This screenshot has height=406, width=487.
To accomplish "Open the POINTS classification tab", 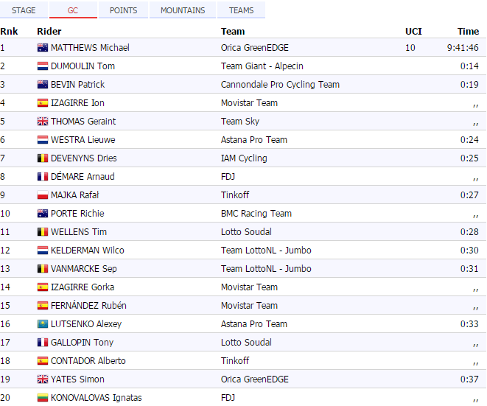I will 123,10.
